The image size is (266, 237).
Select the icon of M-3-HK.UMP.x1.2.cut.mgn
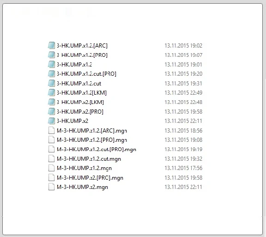click(51, 159)
